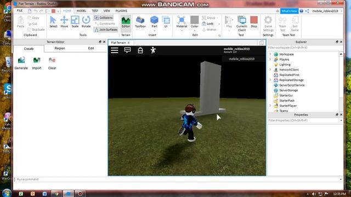Switch to the PLUGINS ribbon tab

coord(121,11)
